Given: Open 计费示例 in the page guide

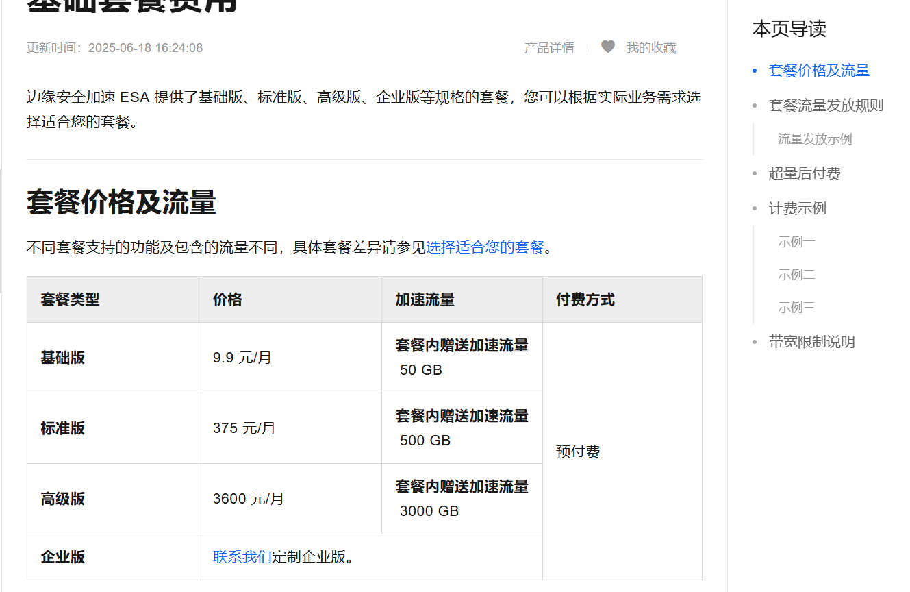Looking at the screenshot, I should coord(797,208).
